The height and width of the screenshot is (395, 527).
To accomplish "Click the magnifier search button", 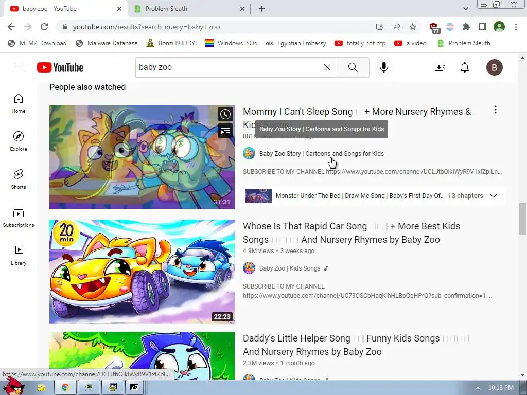I will [353, 67].
